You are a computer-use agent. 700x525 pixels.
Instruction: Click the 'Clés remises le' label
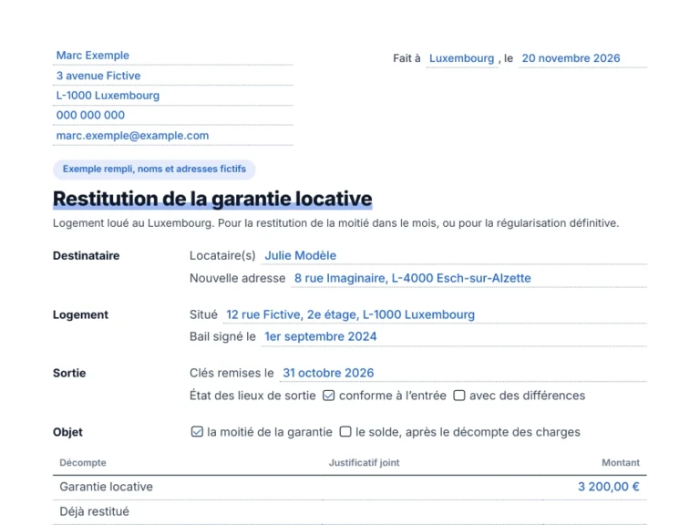pyautogui.click(x=232, y=373)
